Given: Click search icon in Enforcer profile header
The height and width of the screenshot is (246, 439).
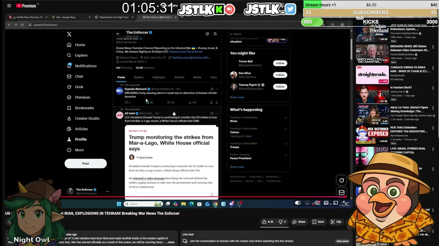Looking at the screenshot, I should [215, 34].
